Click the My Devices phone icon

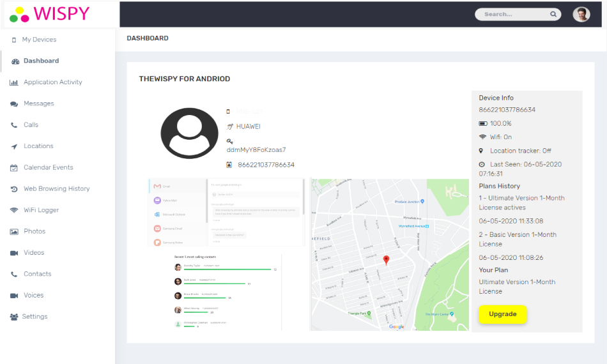(14, 40)
